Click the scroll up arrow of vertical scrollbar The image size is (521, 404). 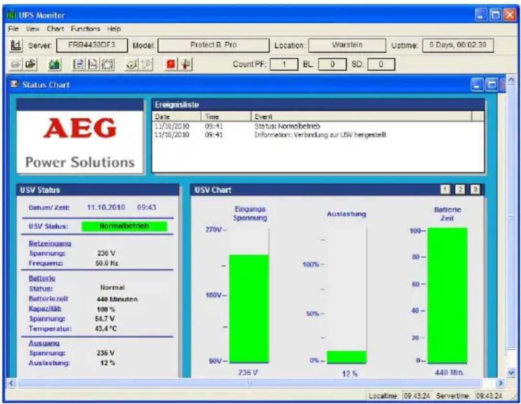pyautogui.click(x=511, y=80)
